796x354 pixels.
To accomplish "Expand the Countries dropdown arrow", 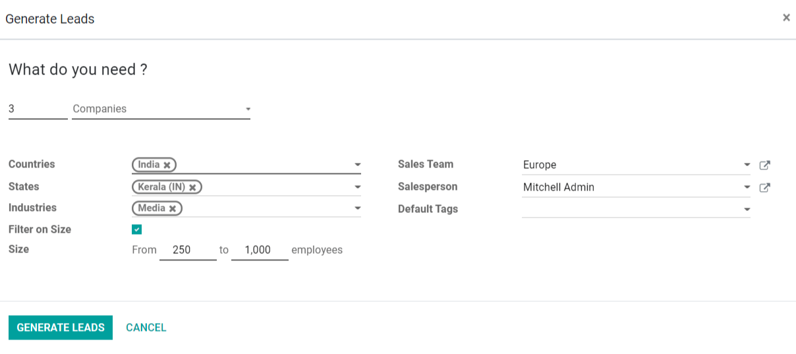I will 357,165.
